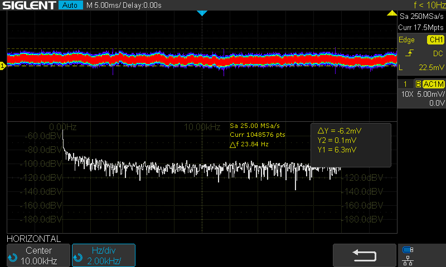Select the Hz/div 2.00kHz softkey
Viewport: 446px width, 267px height.
pos(104,255)
